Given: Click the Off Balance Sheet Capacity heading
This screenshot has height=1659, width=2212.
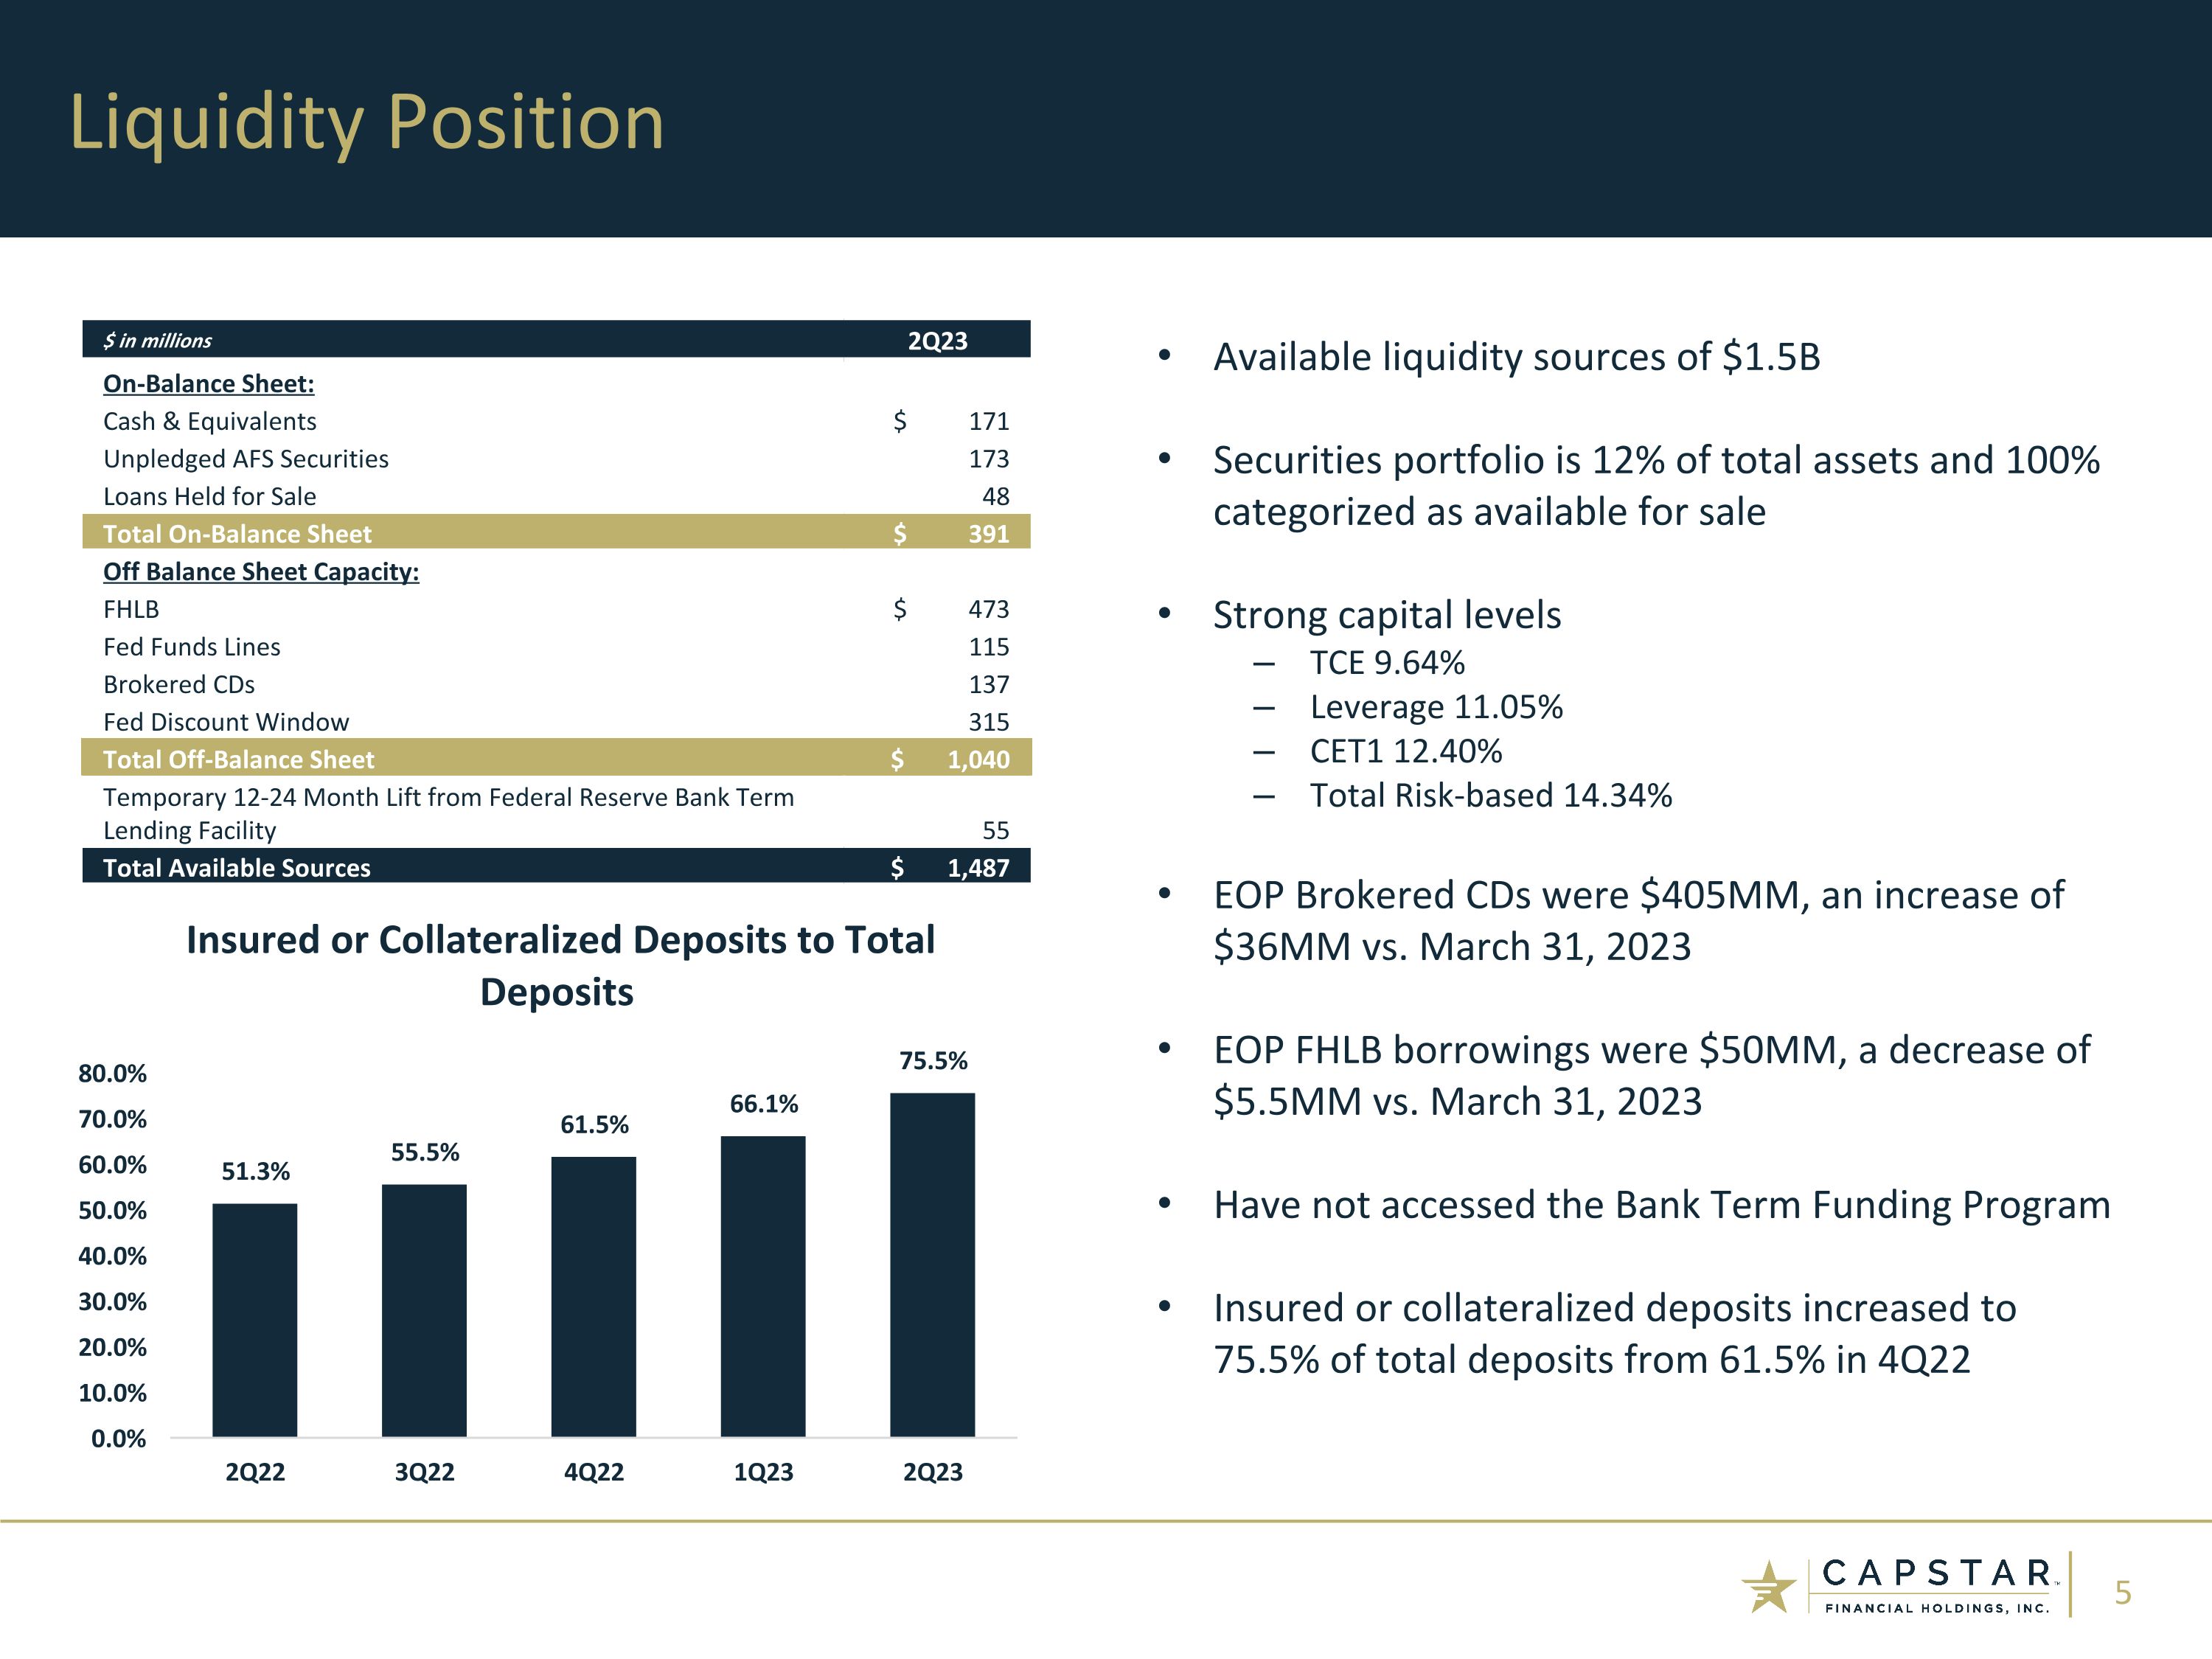Looking at the screenshot, I should pos(261,572).
